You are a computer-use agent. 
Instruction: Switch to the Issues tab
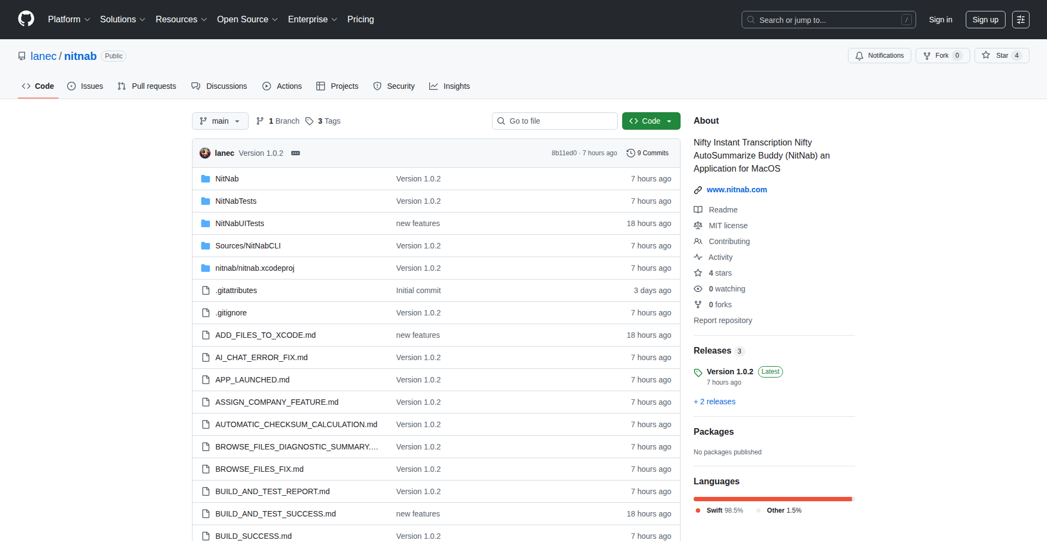(85, 86)
